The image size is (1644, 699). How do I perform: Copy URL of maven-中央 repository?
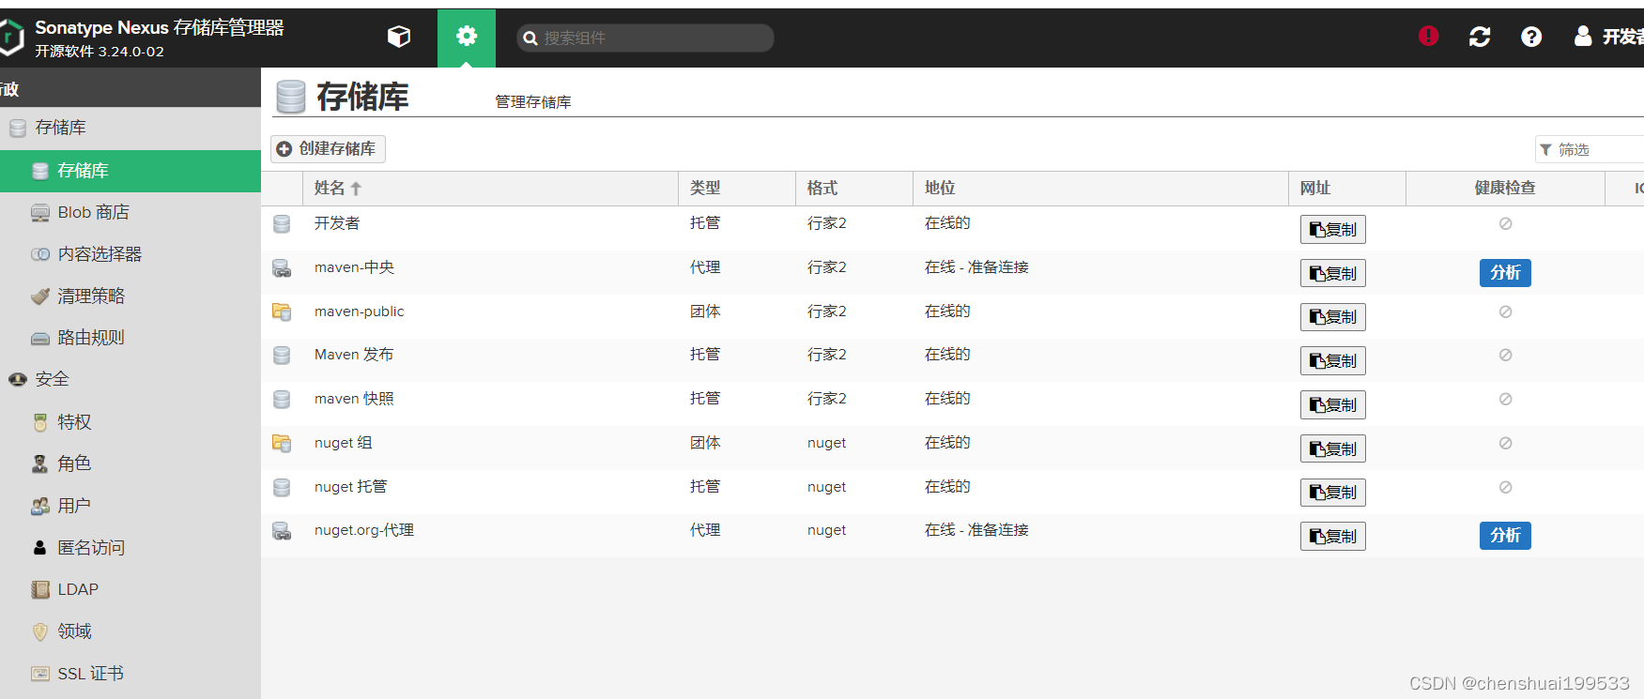(1333, 274)
